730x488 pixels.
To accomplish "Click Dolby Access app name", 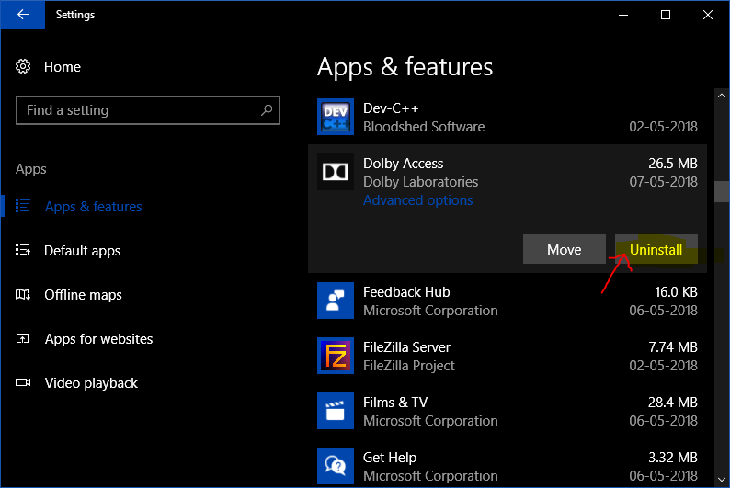I will pyautogui.click(x=404, y=164).
